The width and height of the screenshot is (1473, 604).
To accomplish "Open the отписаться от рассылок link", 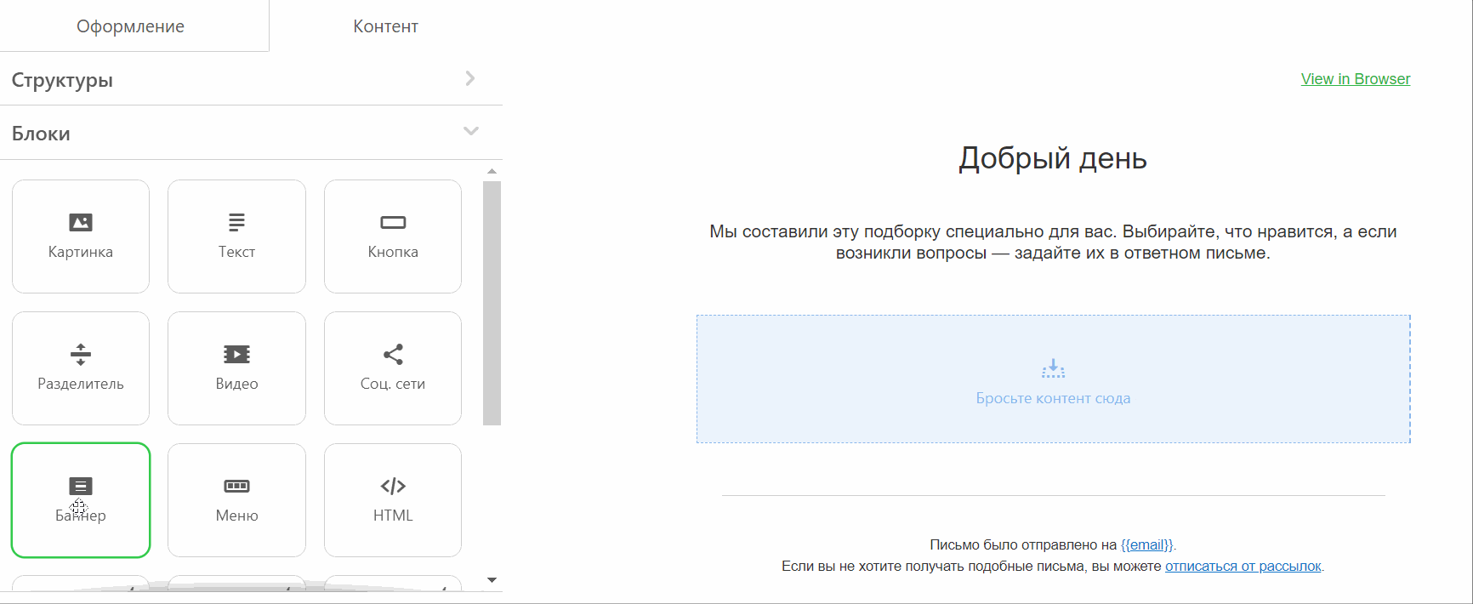I will [1243, 566].
